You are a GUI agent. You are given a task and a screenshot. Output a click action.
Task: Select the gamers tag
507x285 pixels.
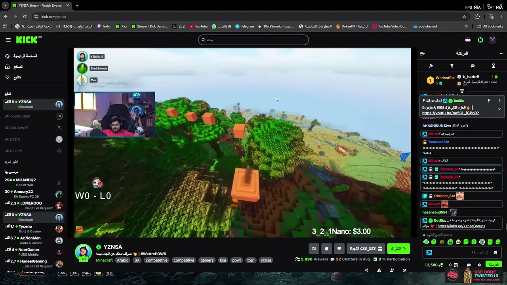click(207, 260)
